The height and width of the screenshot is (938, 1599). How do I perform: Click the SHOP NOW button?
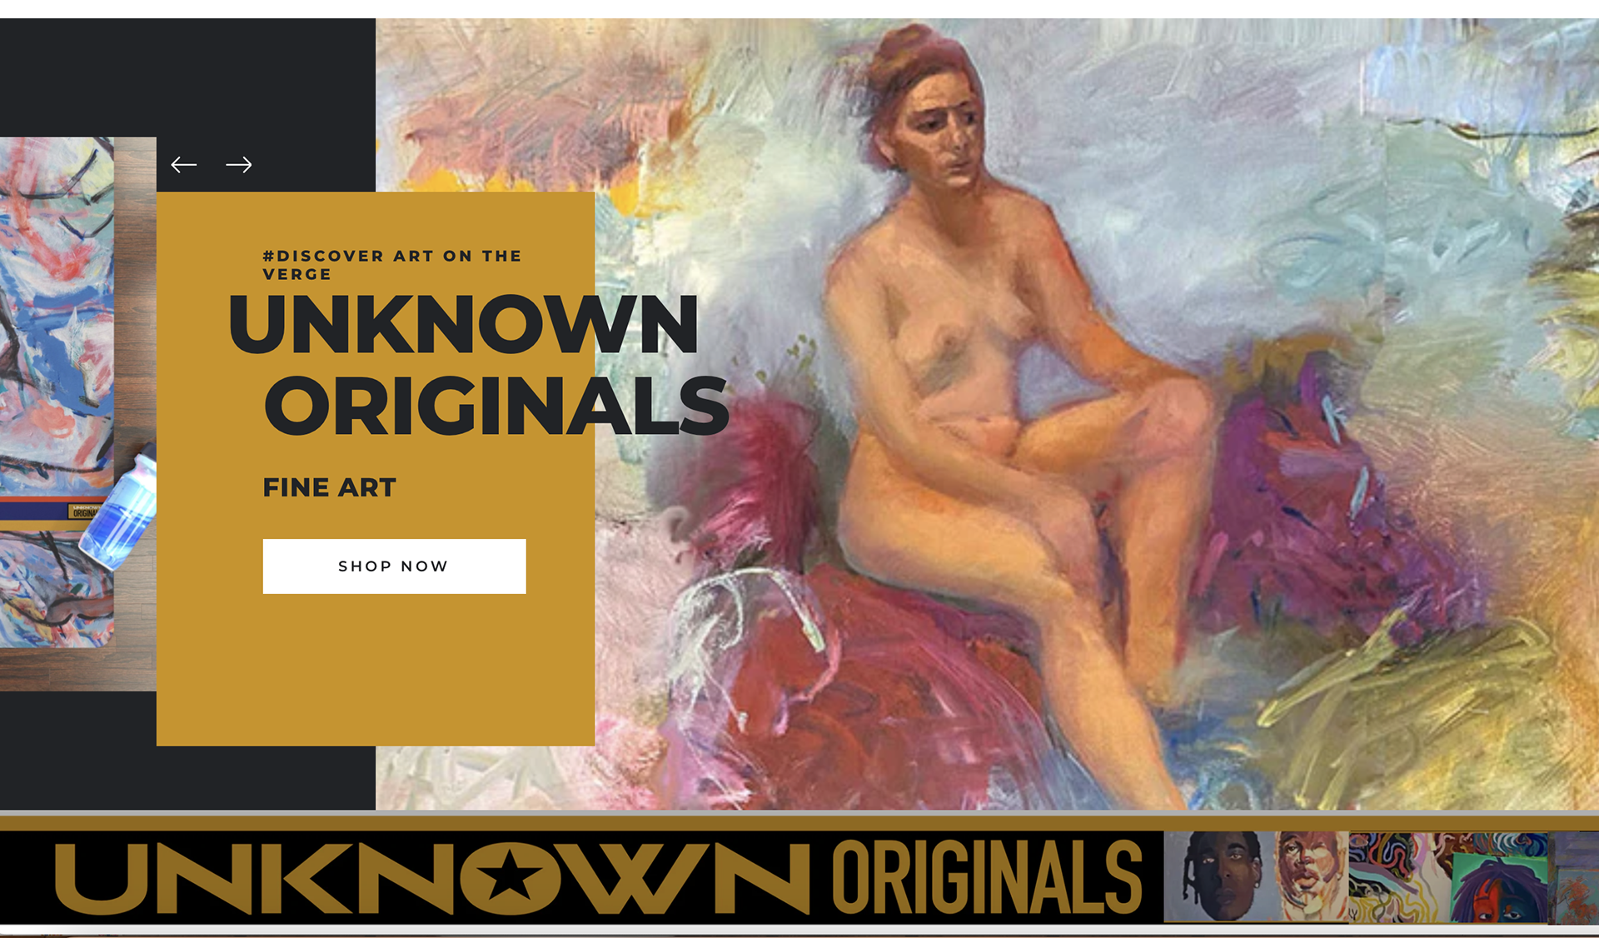[394, 566]
